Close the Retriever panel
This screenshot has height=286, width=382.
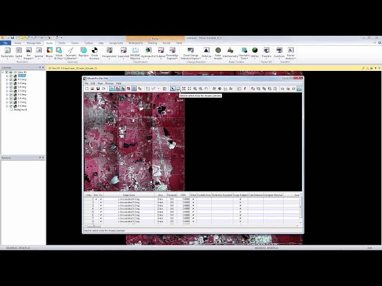(x=43, y=157)
